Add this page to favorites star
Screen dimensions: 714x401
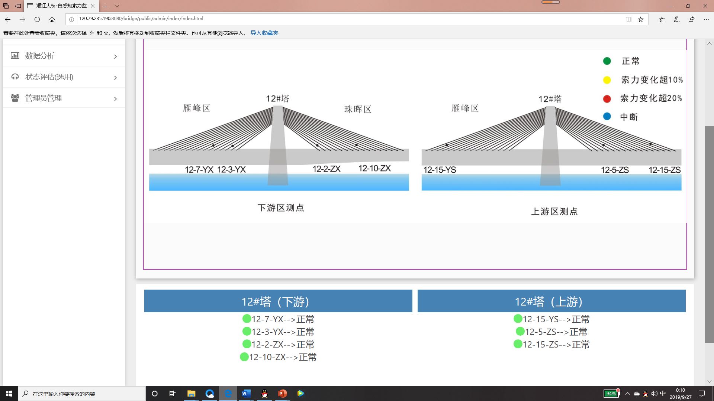point(641,19)
